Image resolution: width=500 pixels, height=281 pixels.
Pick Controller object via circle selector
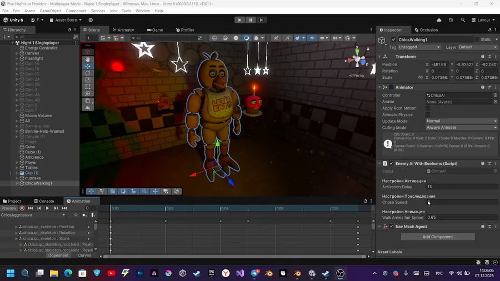(x=495, y=96)
